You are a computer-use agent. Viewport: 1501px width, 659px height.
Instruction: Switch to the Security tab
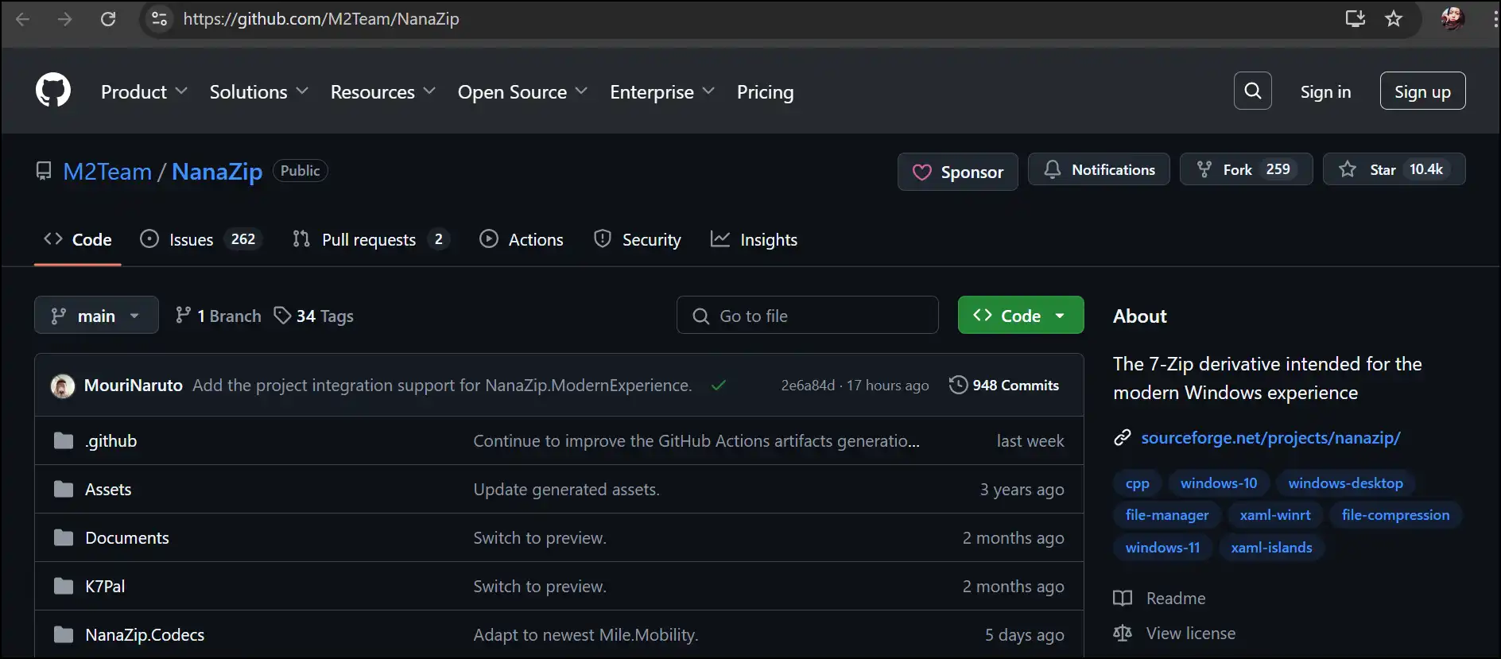638,239
